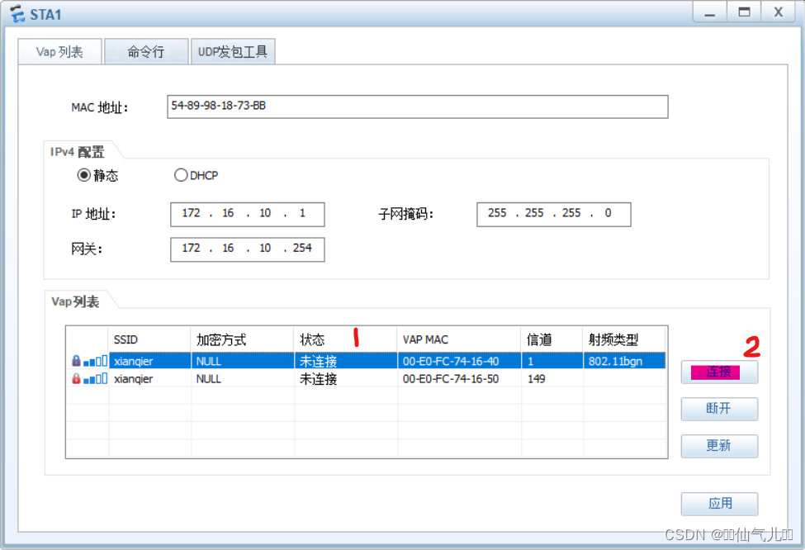Switch to the Vap列表 tab
Image resolution: width=805 pixels, height=550 pixels.
(59, 50)
